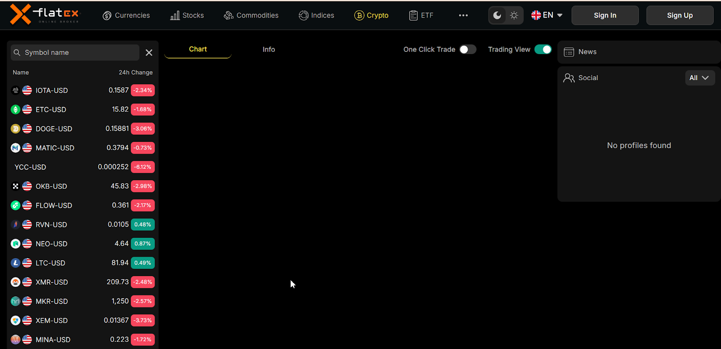Click the XEM coin icon

[x=15, y=321]
